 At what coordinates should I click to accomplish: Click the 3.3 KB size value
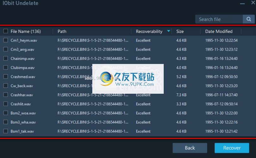(181, 104)
